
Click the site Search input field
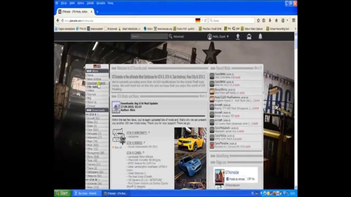pyautogui.click(x=149, y=36)
